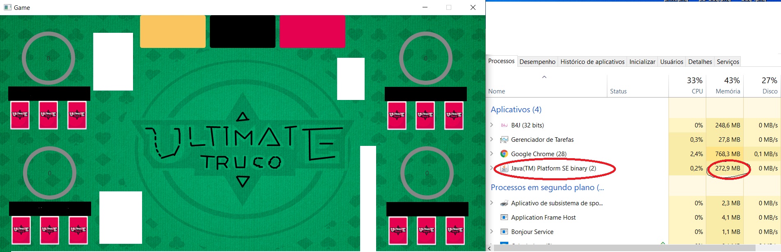Click the Application Frame Host icon
Image resolution: width=781 pixels, height=252 pixels.
point(504,218)
